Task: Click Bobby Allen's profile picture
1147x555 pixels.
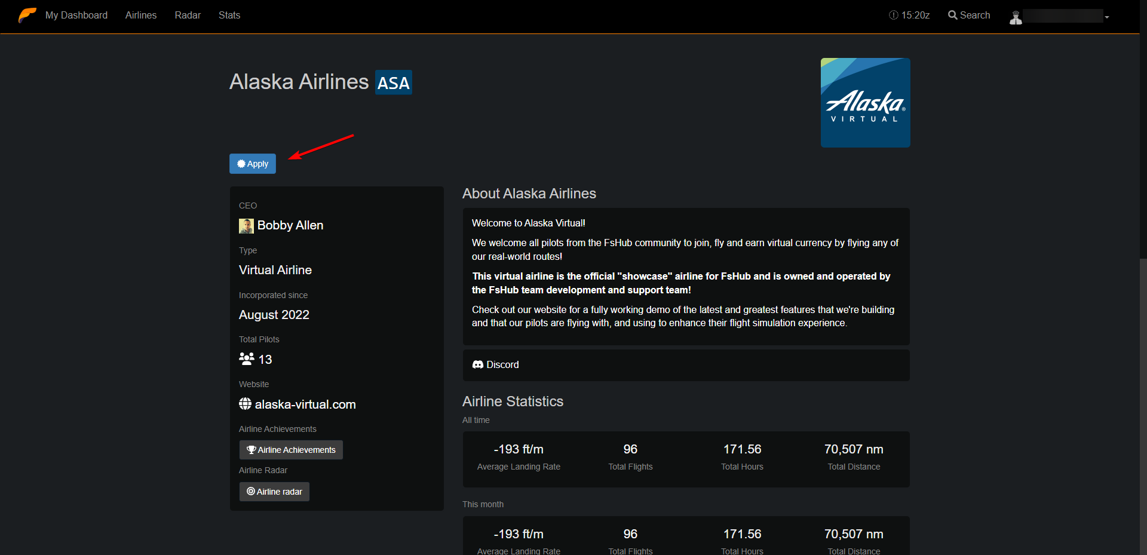Action: [x=246, y=226]
